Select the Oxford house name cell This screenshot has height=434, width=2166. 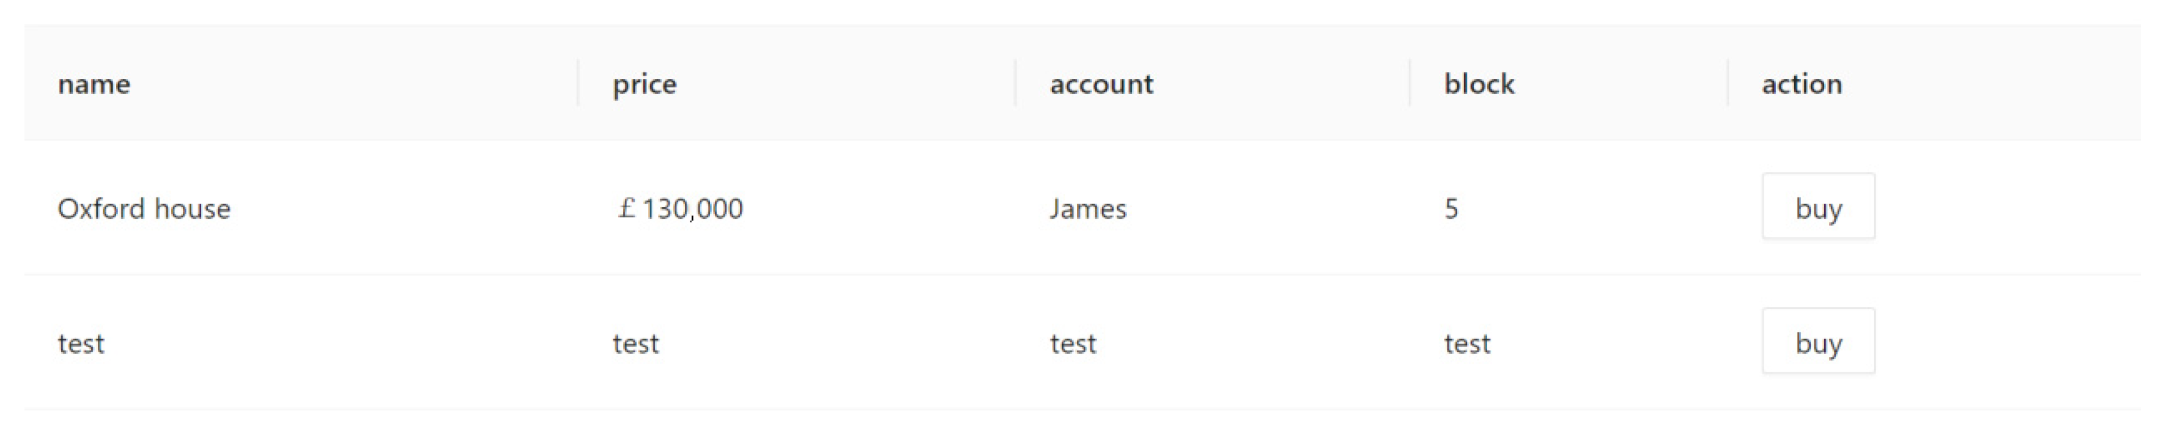pos(144,208)
